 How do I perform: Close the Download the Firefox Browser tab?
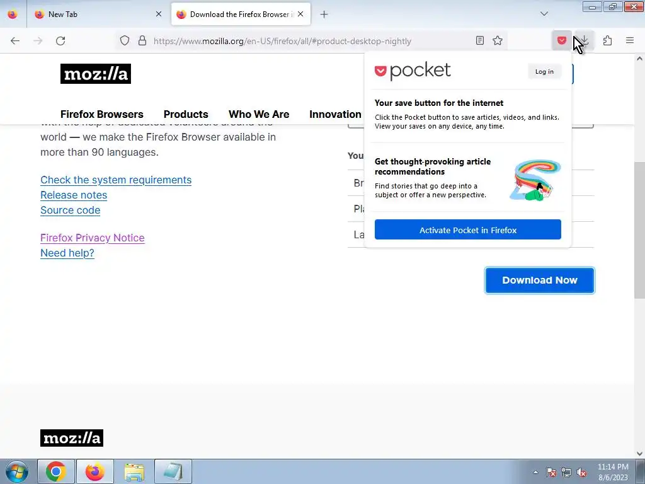pos(300,14)
